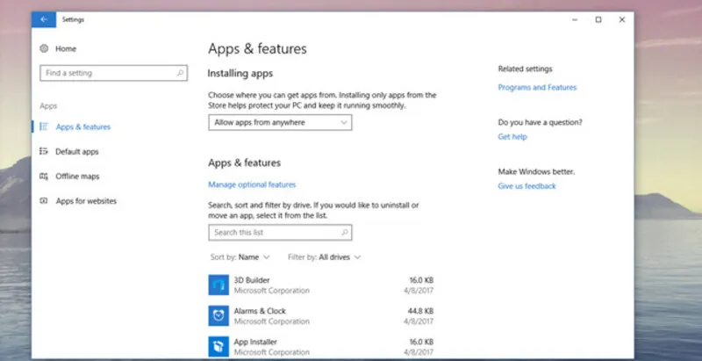Click the Apps & features sidebar icon
This screenshot has height=361, width=702.
pyautogui.click(x=44, y=127)
